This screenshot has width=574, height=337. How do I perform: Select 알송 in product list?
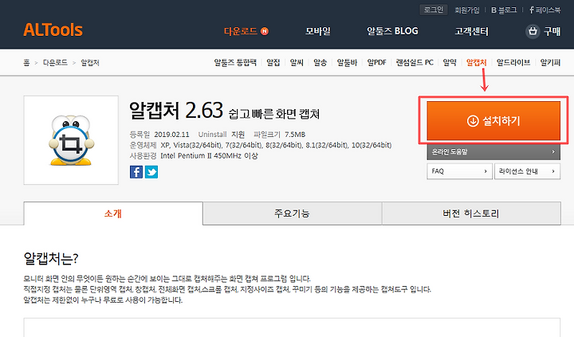point(320,63)
